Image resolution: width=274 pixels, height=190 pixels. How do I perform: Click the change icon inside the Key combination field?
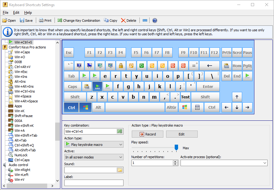(x=120, y=131)
